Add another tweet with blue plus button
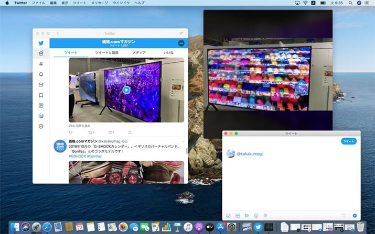375x234 pixels. [x=355, y=216]
